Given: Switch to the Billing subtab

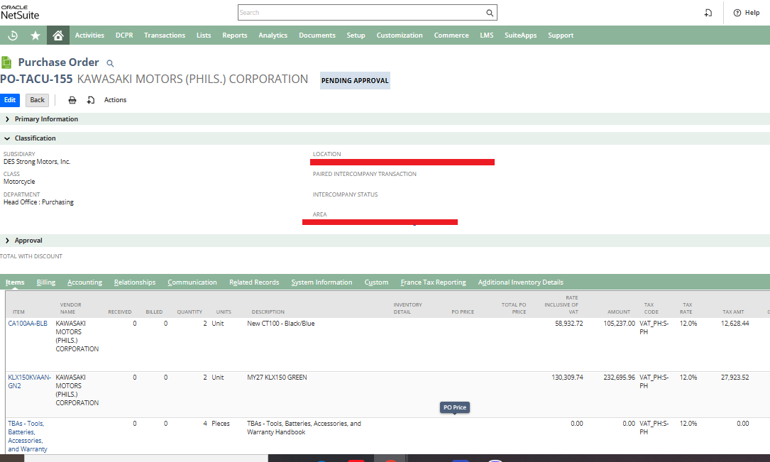Looking at the screenshot, I should coord(45,282).
